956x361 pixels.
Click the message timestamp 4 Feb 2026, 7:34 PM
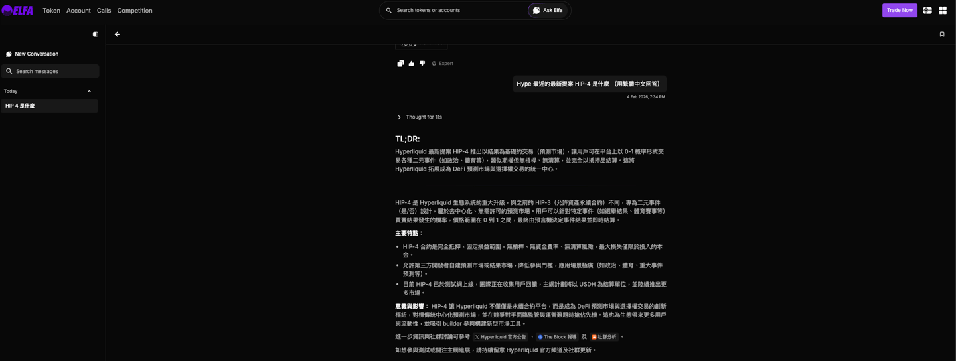pyautogui.click(x=646, y=97)
